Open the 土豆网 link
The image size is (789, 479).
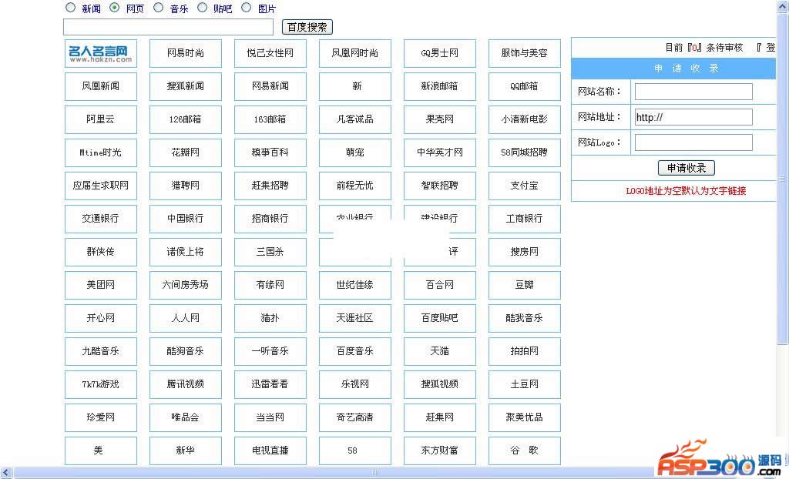coord(524,385)
